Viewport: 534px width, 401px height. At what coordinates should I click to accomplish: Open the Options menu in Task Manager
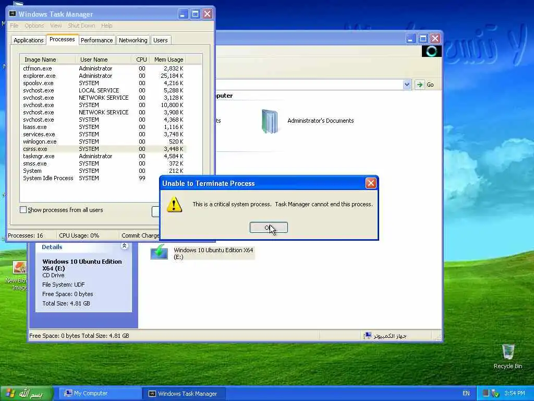tap(34, 26)
